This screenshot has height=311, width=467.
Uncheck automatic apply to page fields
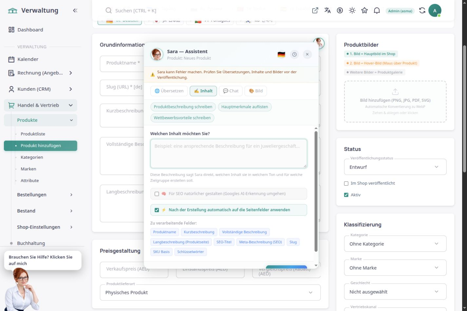pos(157,210)
